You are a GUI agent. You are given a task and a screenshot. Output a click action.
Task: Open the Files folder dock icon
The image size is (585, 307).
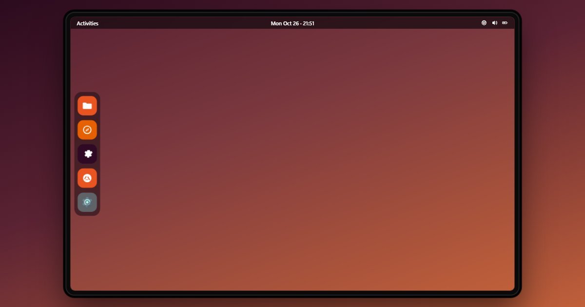click(87, 106)
